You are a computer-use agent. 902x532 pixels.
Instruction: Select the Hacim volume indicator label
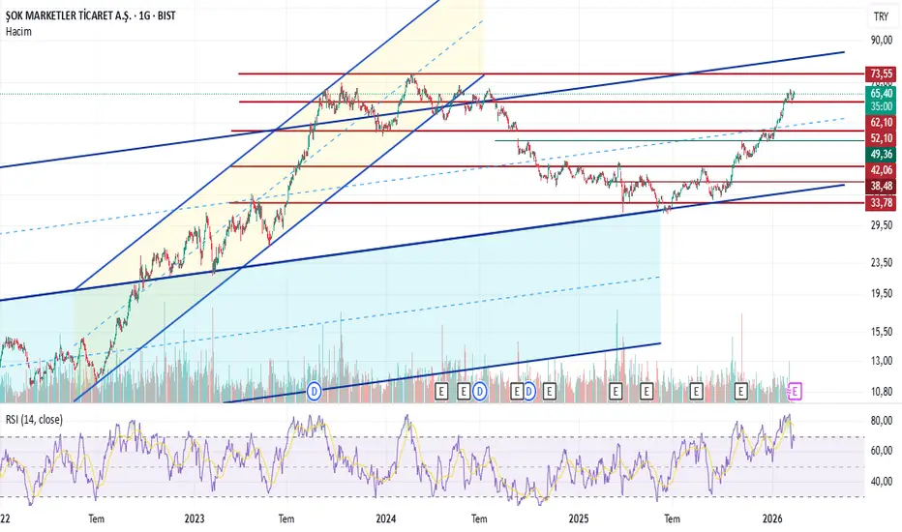pos(18,32)
